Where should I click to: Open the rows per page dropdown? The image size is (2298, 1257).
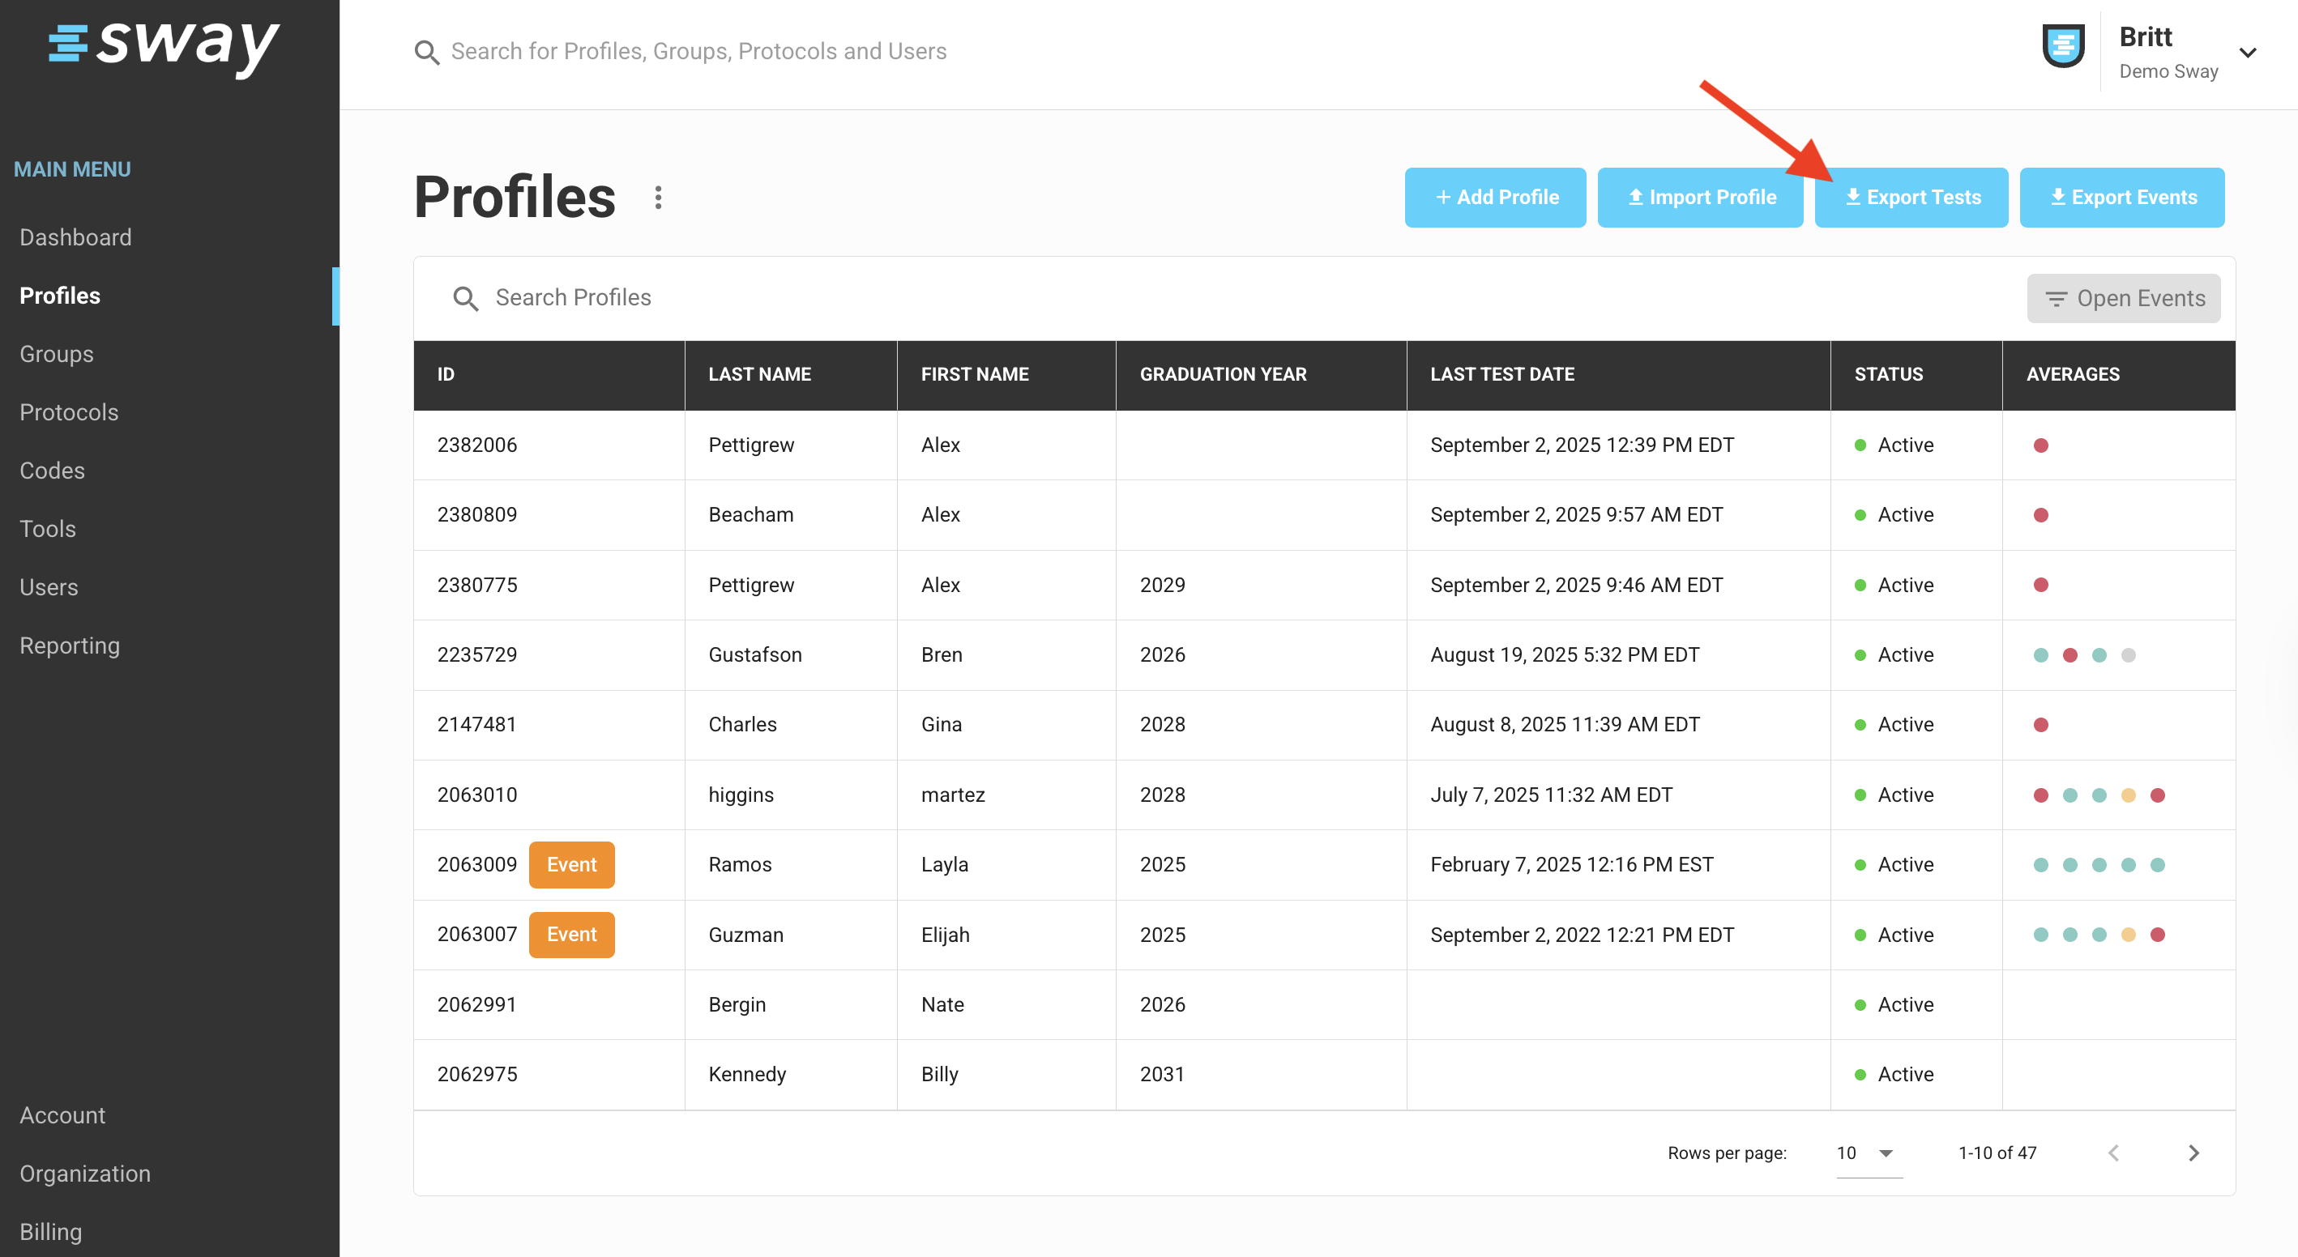pyautogui.click(x=1869, y=1153)
